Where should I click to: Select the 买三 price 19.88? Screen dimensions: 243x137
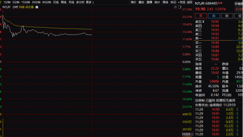click(x=215, y=51)
